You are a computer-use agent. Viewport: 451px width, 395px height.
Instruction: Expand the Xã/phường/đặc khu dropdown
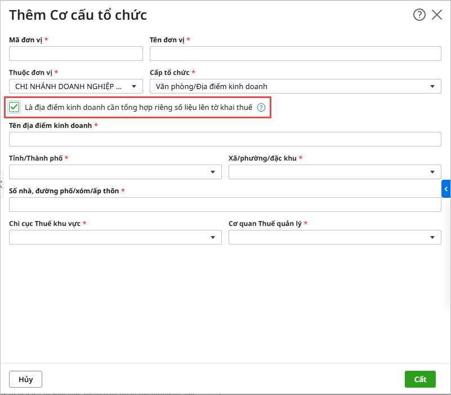432,172
